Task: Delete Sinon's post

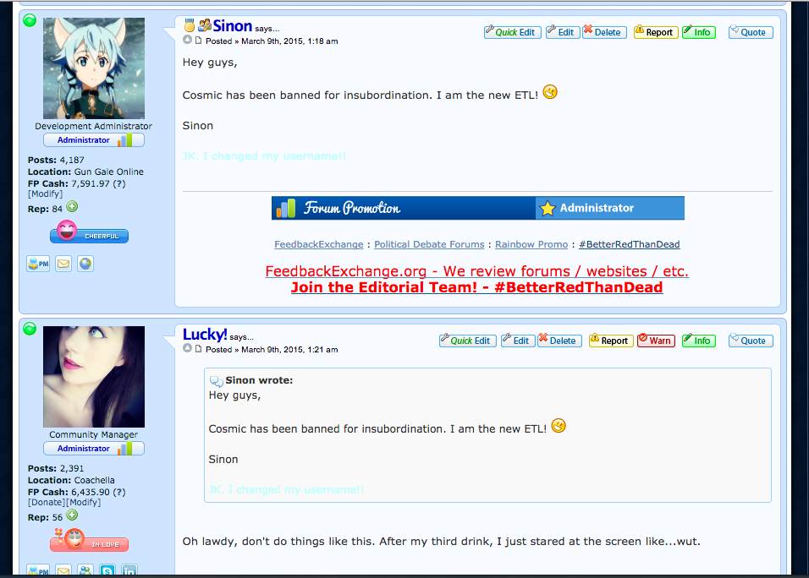Action: pyautogui.click(x=605, y=32)
